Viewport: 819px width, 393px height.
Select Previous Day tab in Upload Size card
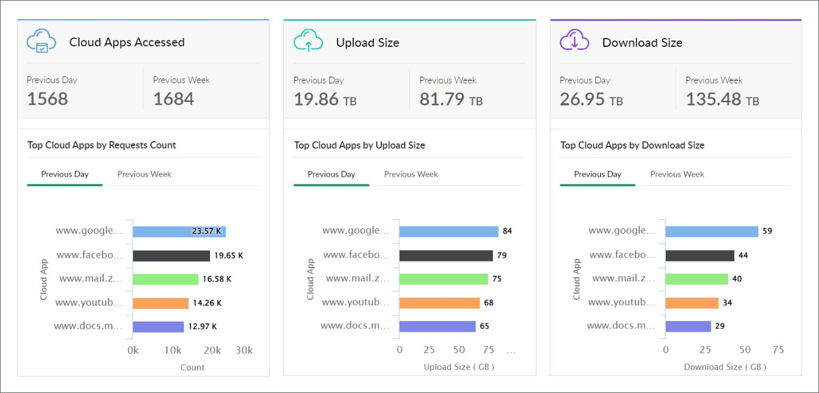331,174
